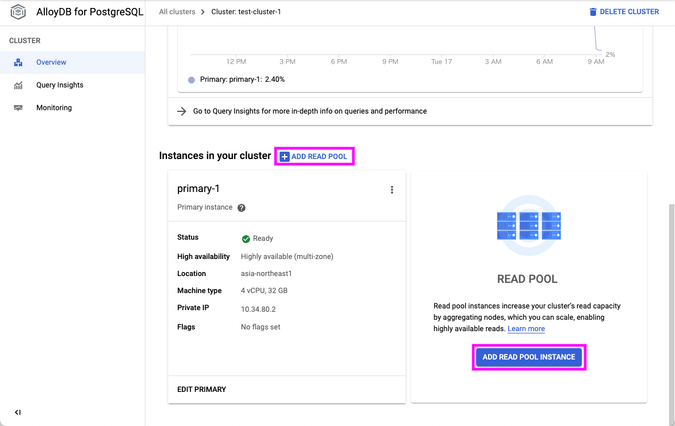The image size is (675, 426).
Task: Click the Monitoring sidebar icon
Action: click(18, 108)
